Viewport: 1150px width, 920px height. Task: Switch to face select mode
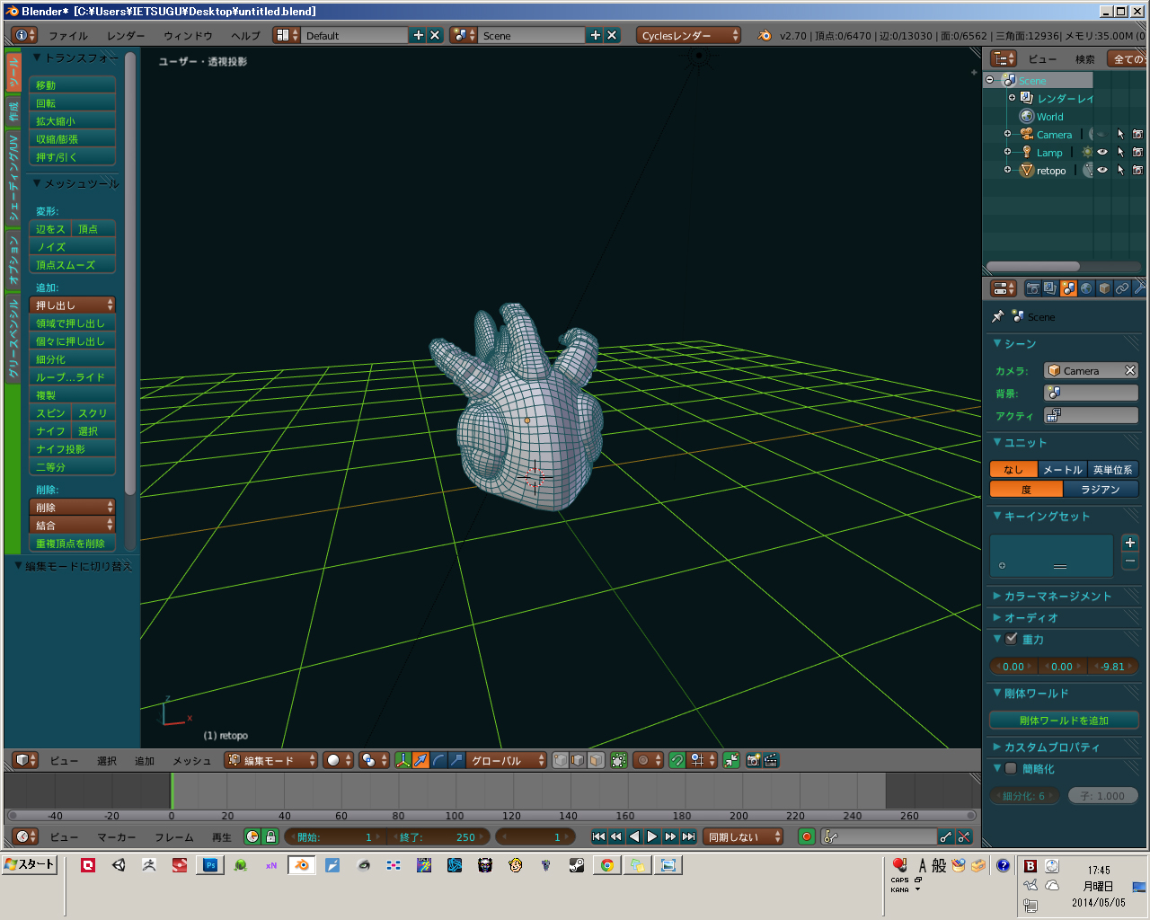tap(596, 760)
